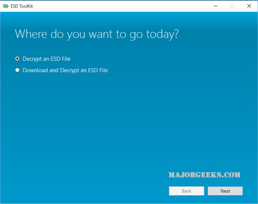258x204 pixels.
Task: Click the Next button
Action: point(225,191)
